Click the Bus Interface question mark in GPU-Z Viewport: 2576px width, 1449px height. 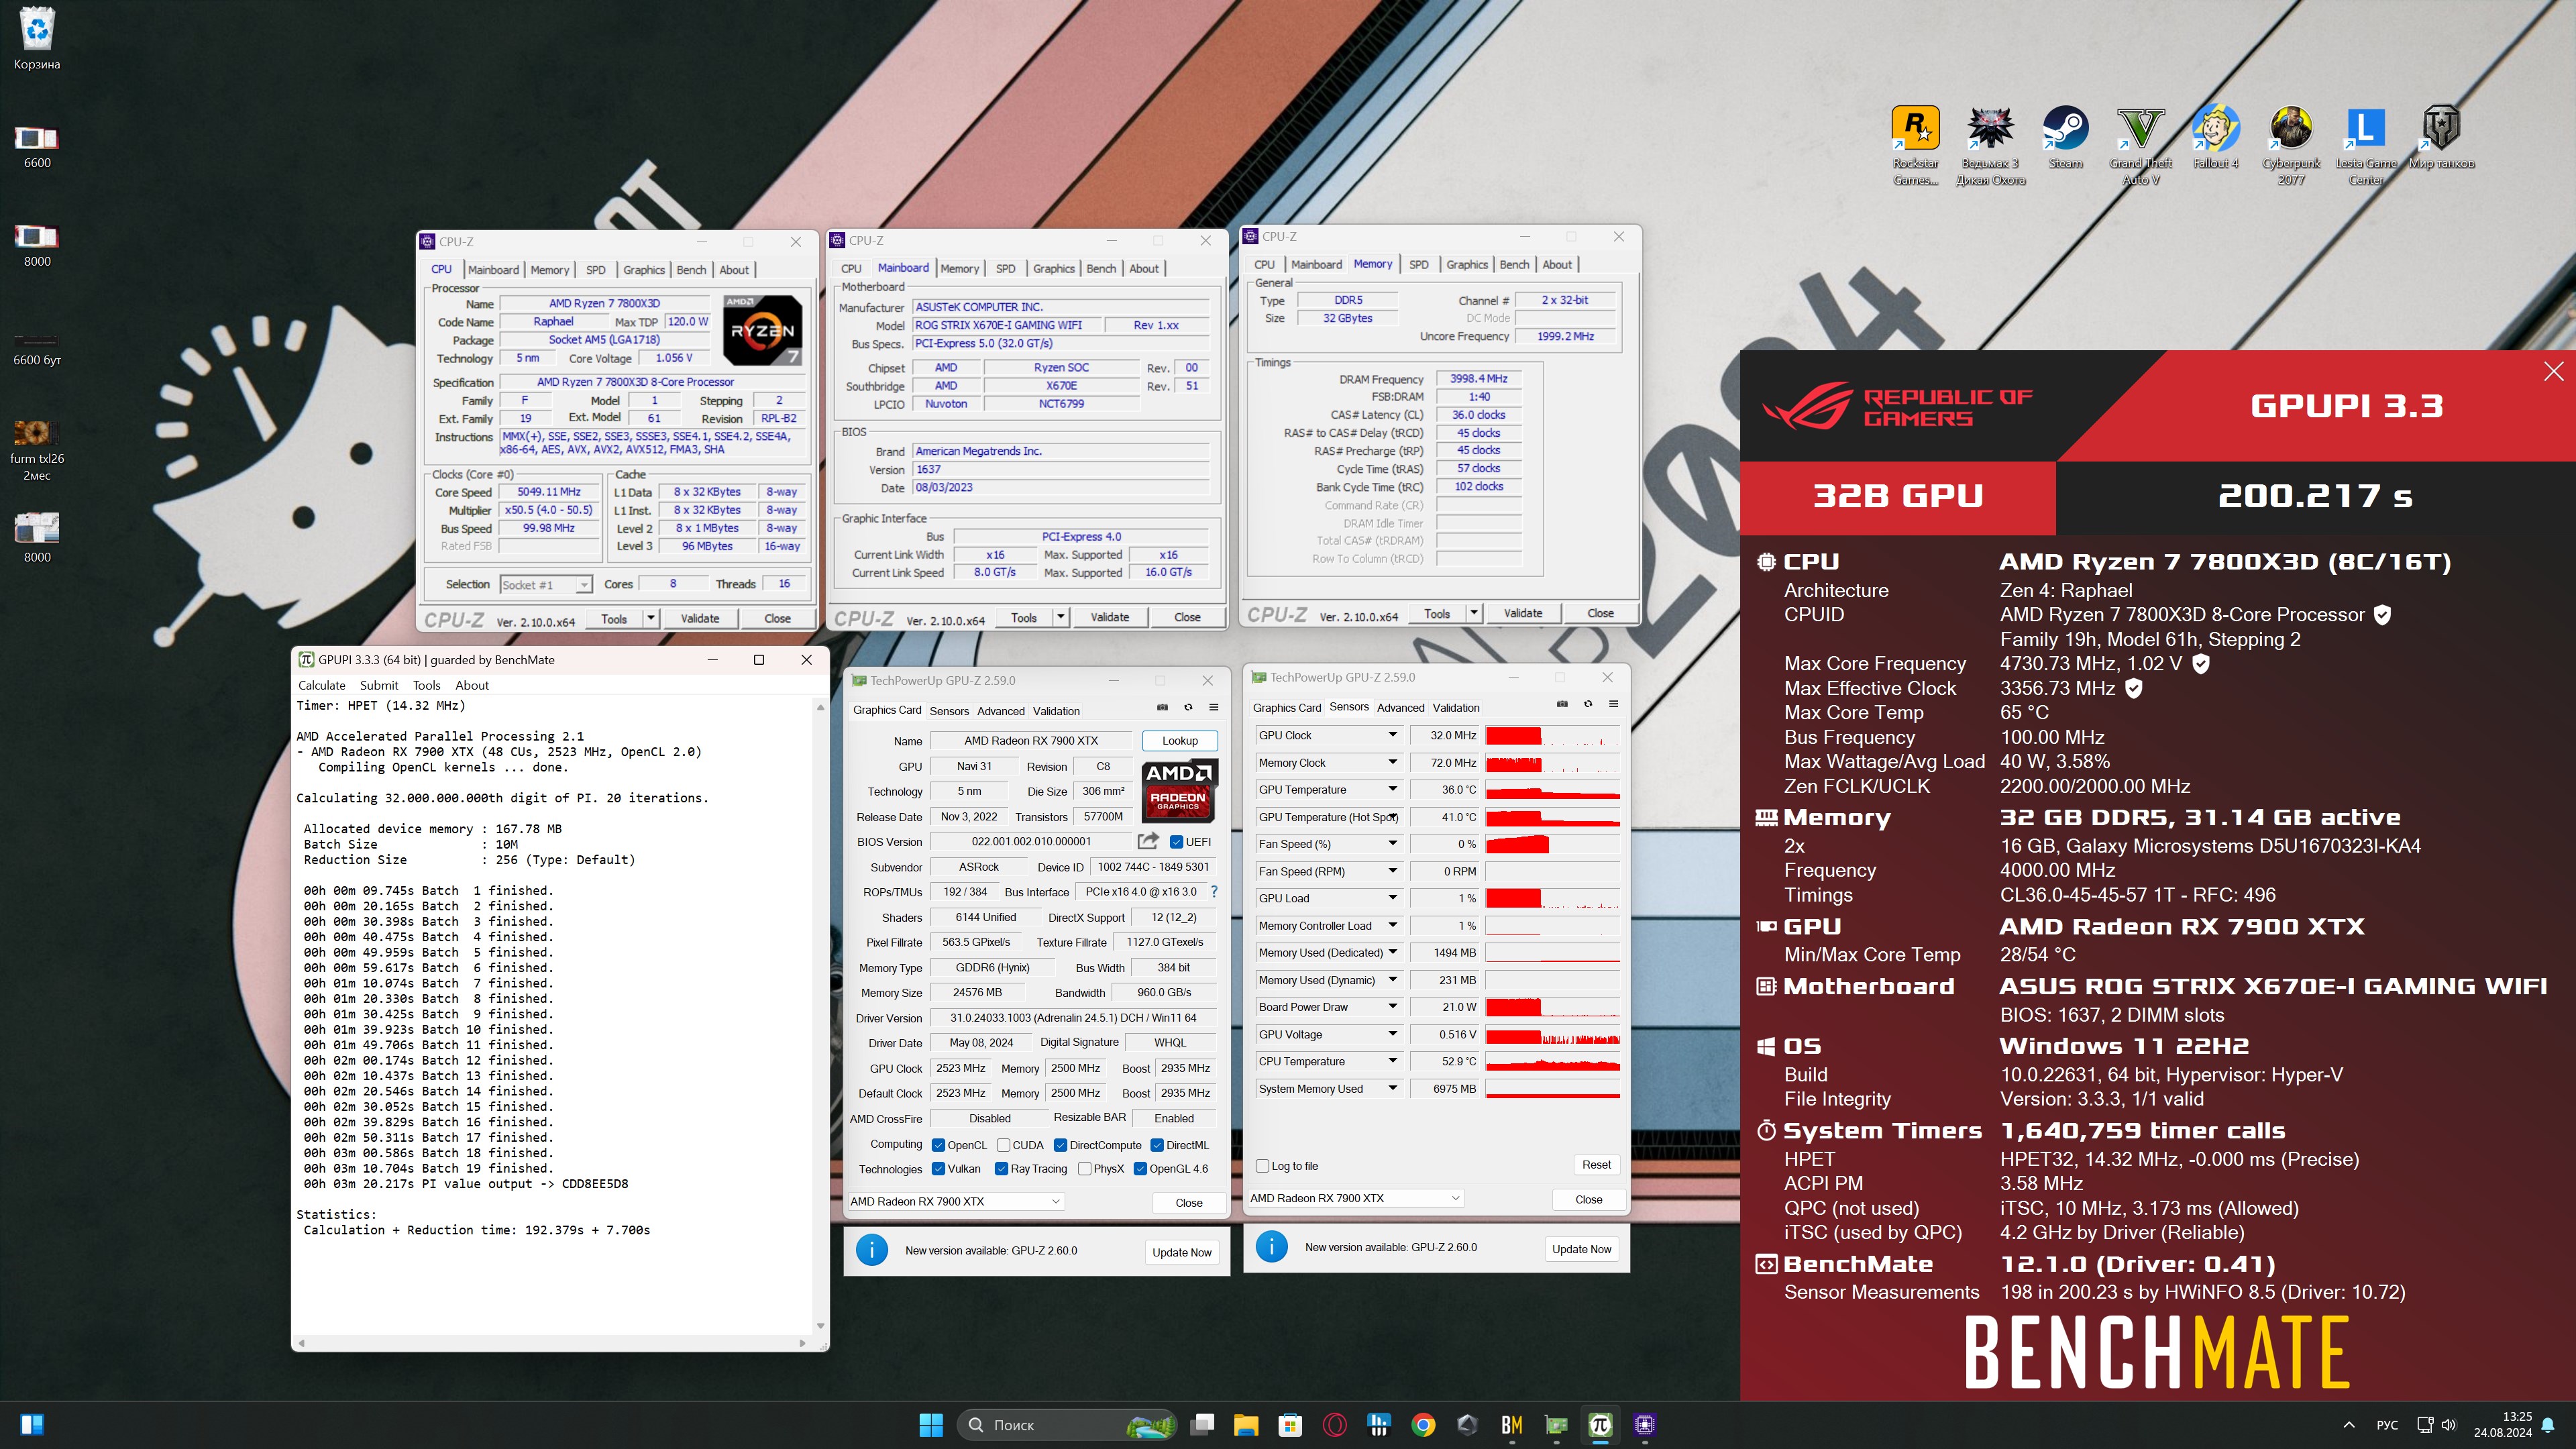[x=1214, y=891]
